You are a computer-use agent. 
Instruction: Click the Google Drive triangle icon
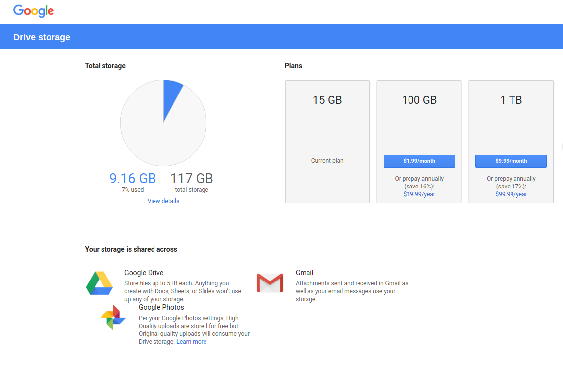(x=100, y=283)
